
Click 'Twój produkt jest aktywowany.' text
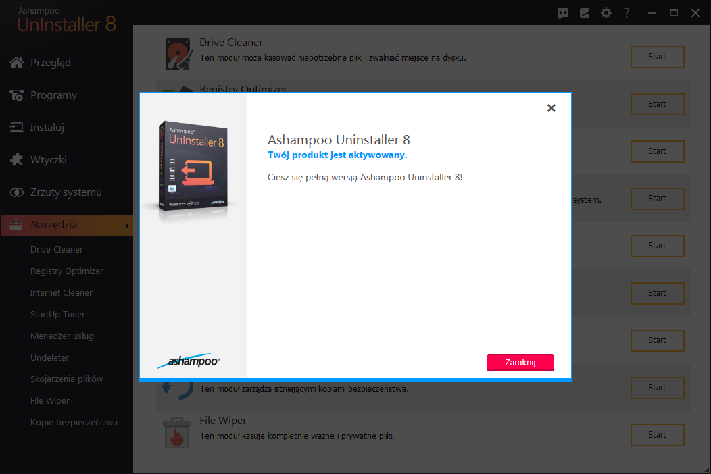tap(337, 155)
